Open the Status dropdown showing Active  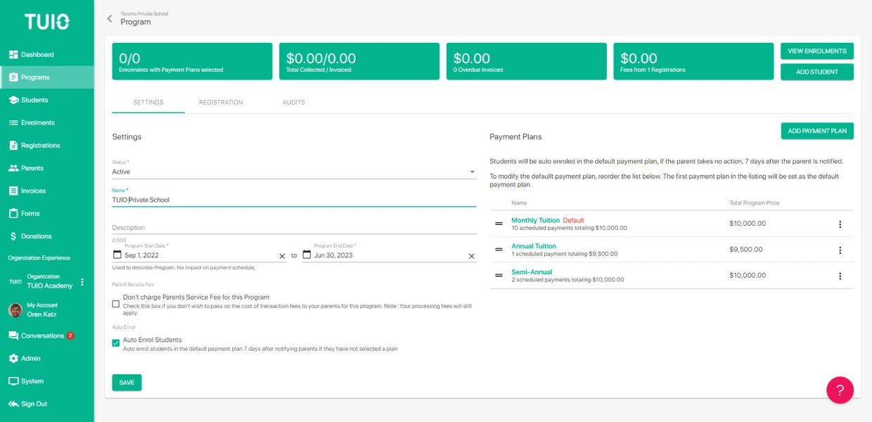click(294, 172)
